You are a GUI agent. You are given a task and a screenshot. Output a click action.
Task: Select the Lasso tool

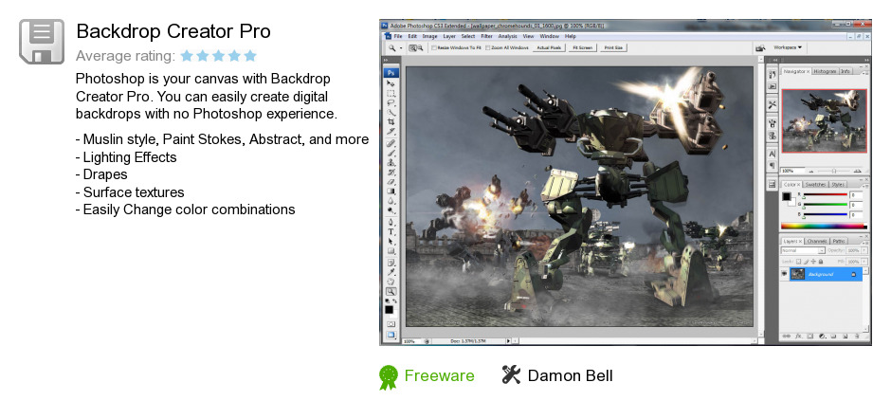pos(391,103)
